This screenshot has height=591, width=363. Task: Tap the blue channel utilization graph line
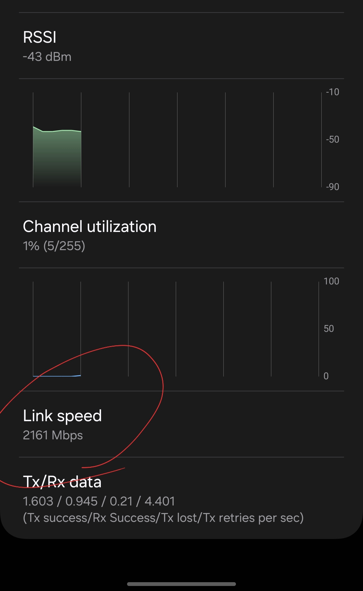click(57, 376)
